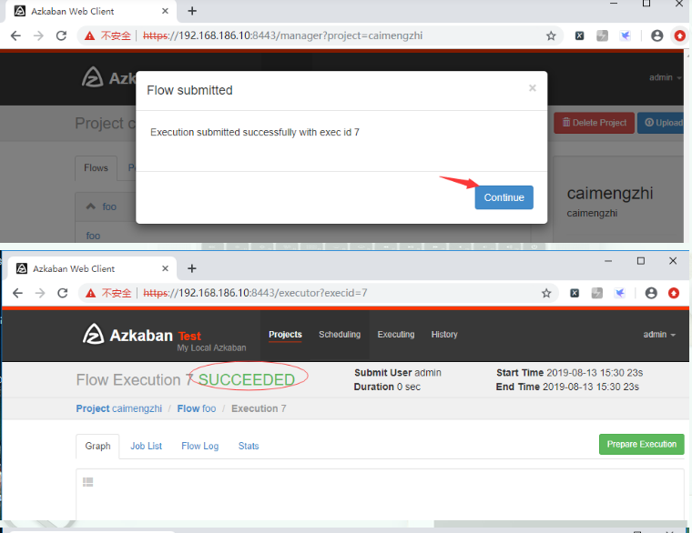Bookmark star in top browser address bar
692x533 pixels.
(x=551, y=35)
